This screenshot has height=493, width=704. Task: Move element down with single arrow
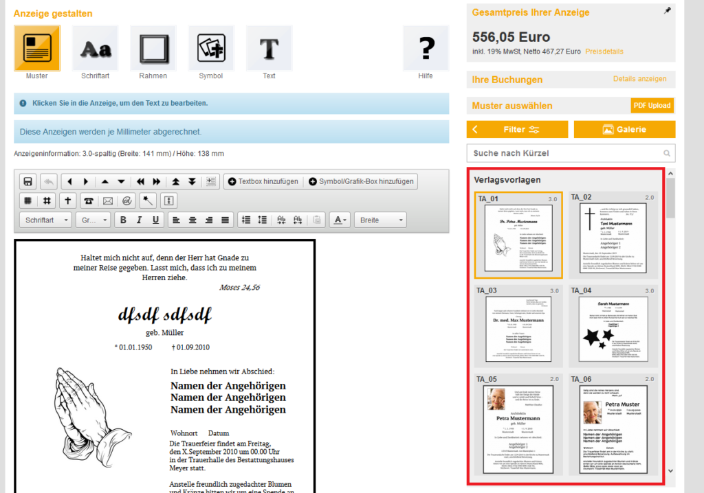[x=121, y=182]
